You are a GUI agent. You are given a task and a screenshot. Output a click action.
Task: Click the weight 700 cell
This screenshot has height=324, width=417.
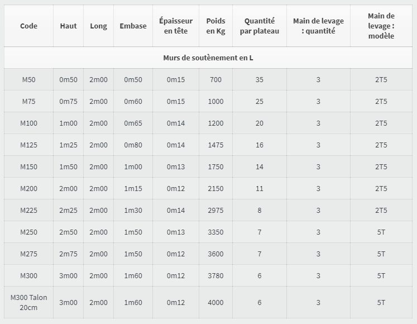[215, 79]
